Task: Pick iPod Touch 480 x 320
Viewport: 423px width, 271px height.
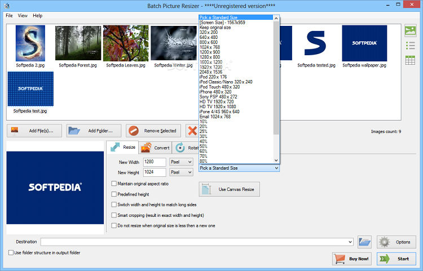Action: point(236,87)
